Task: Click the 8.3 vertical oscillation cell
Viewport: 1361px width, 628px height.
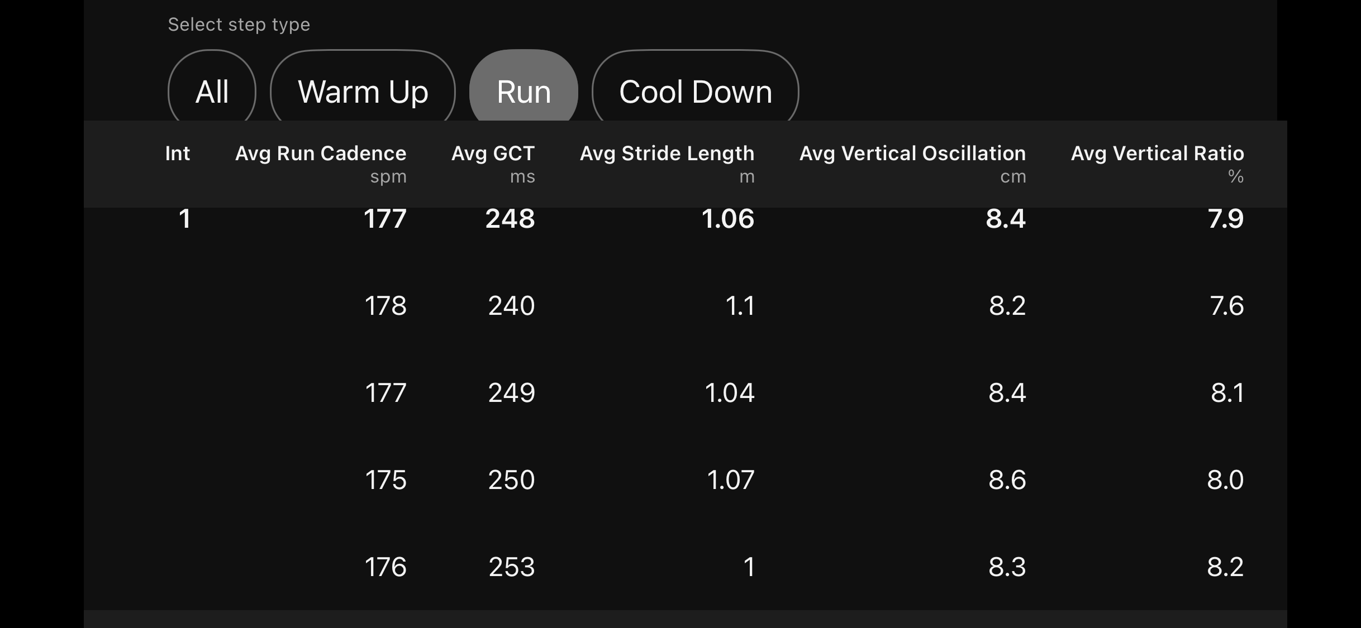Action: tap(1007, 567)
